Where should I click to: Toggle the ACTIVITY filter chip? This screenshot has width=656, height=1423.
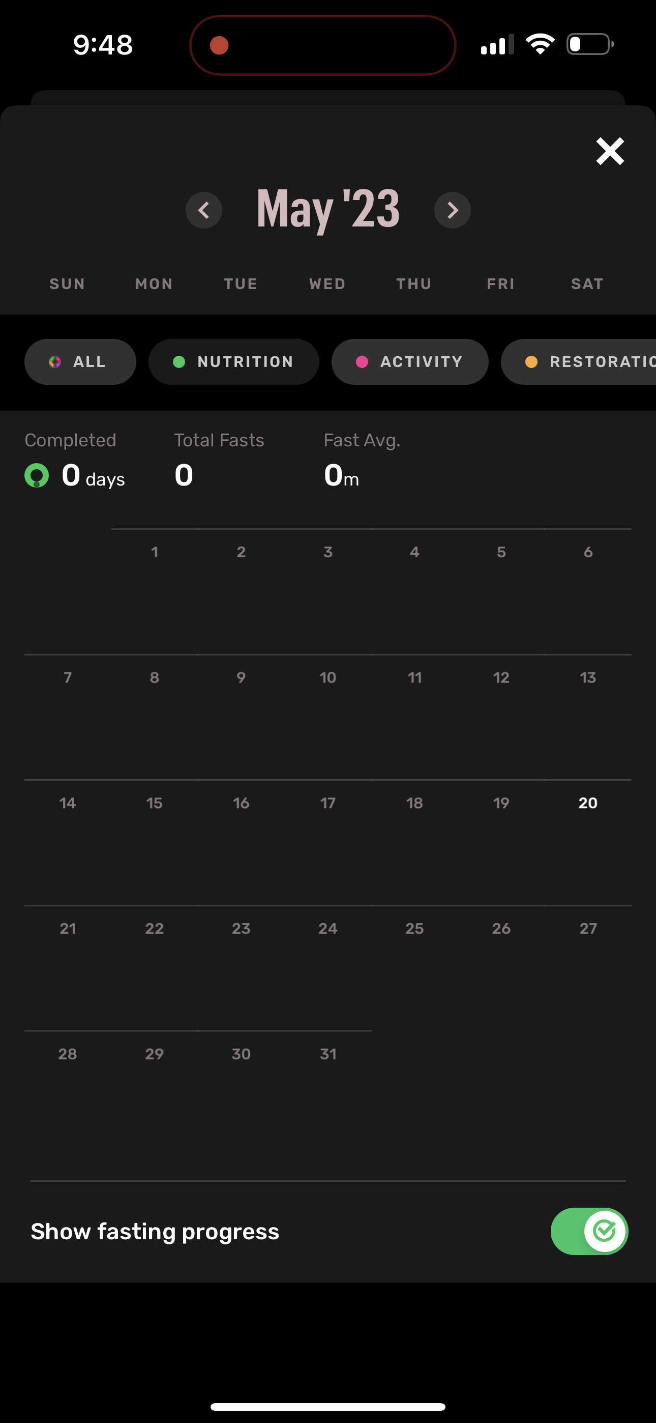coord(409,362)
